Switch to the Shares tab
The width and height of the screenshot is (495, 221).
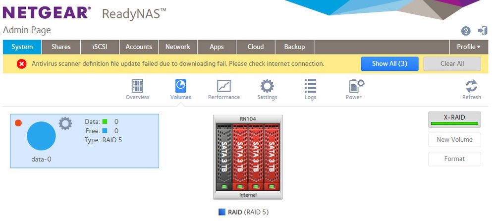click(x=61, y=47)
